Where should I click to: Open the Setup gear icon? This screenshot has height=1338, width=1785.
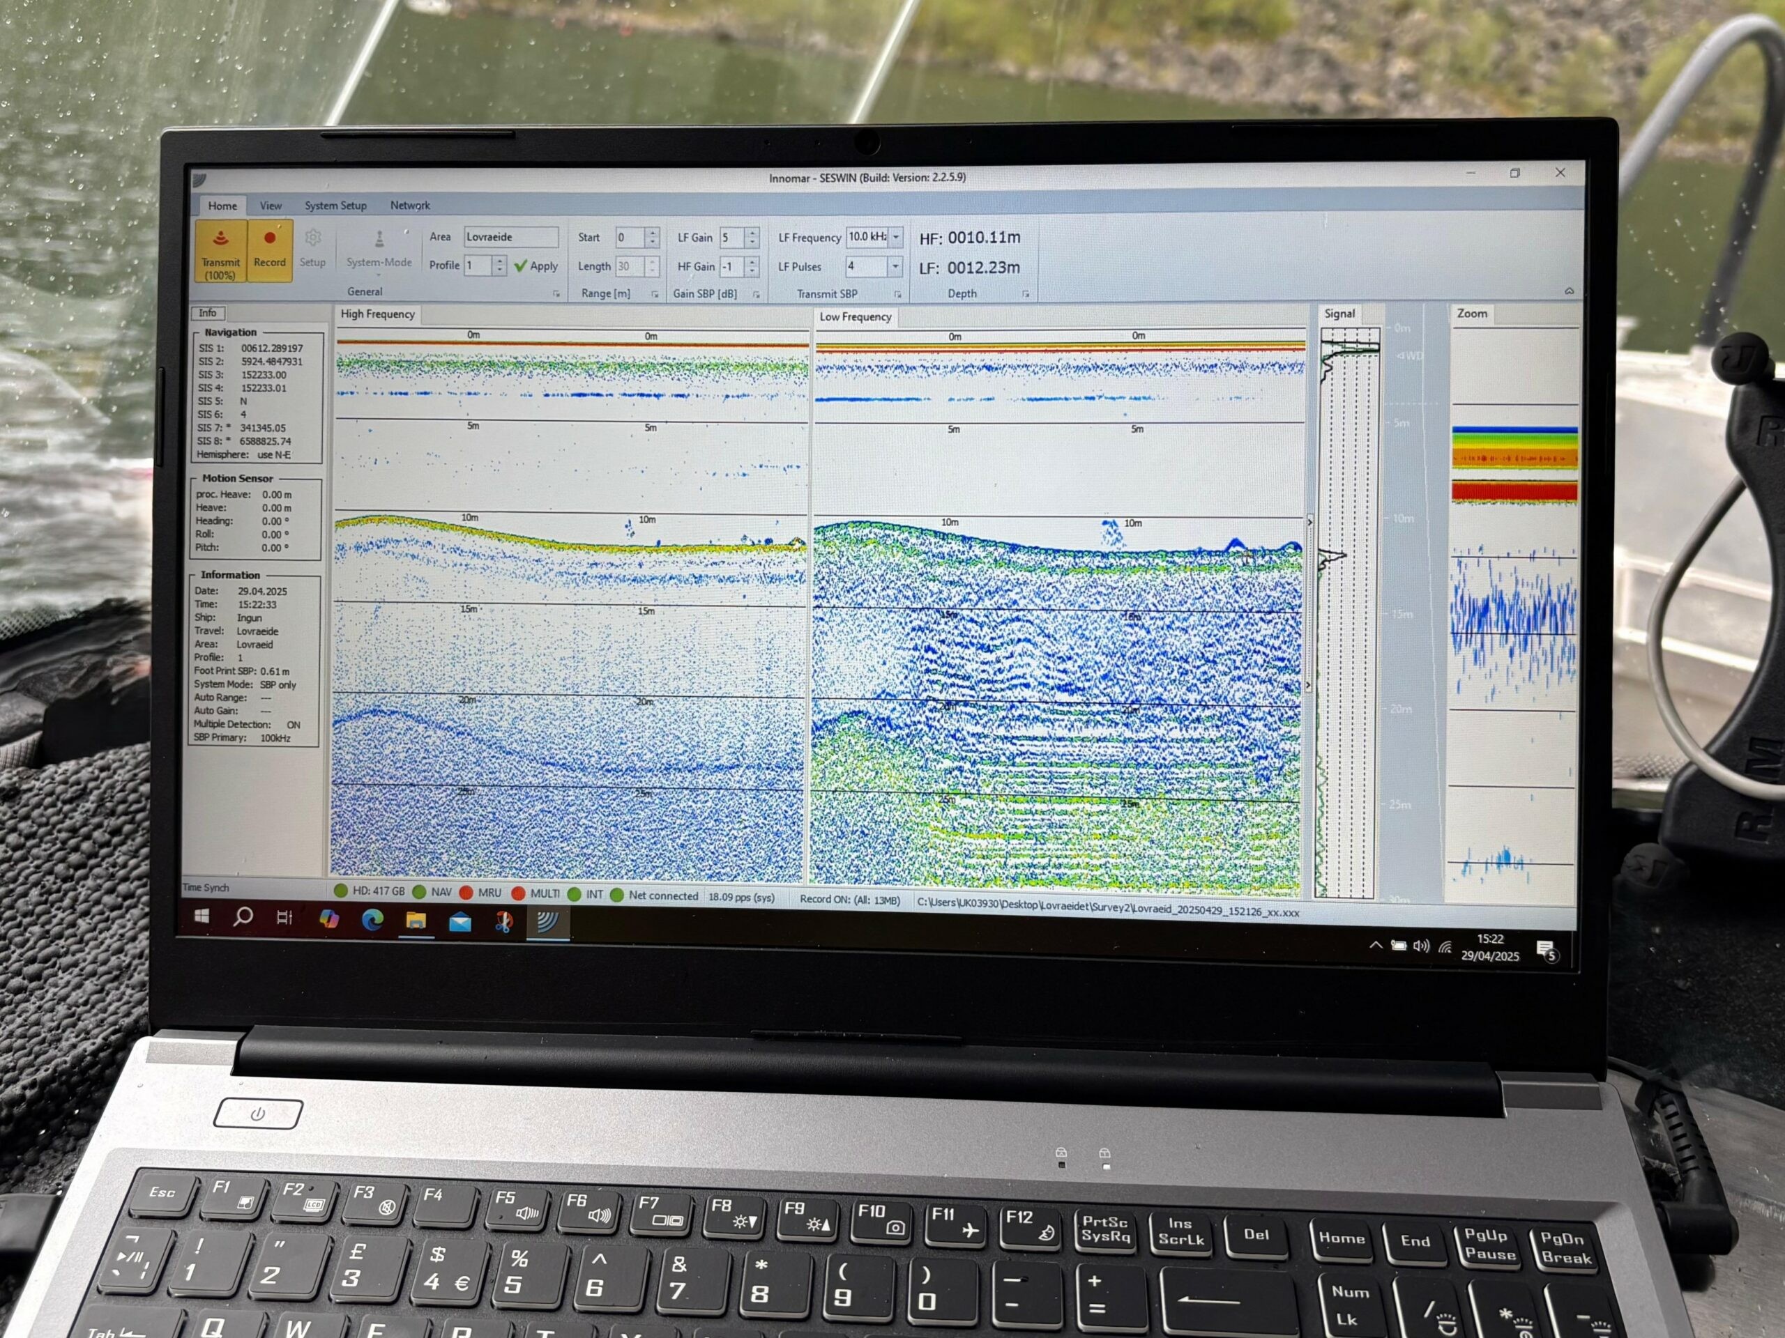(312, 248)
